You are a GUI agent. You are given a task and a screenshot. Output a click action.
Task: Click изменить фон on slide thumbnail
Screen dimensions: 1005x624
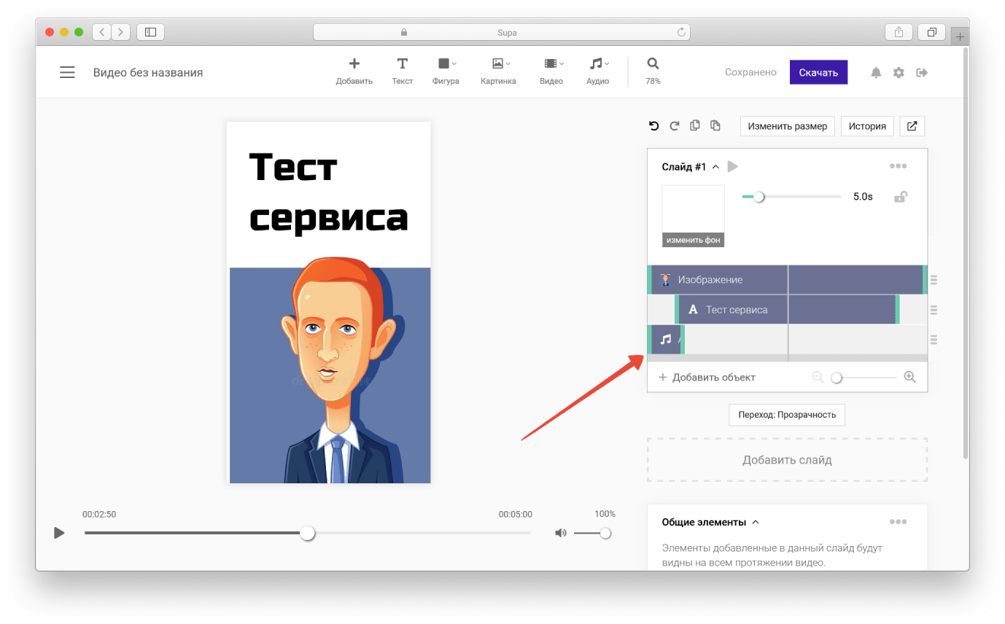point(693,240)
